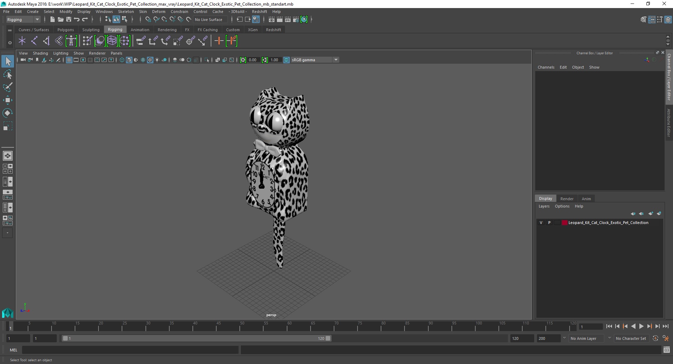Switch to the Animation shelf tab

click(x=140, y=30)
